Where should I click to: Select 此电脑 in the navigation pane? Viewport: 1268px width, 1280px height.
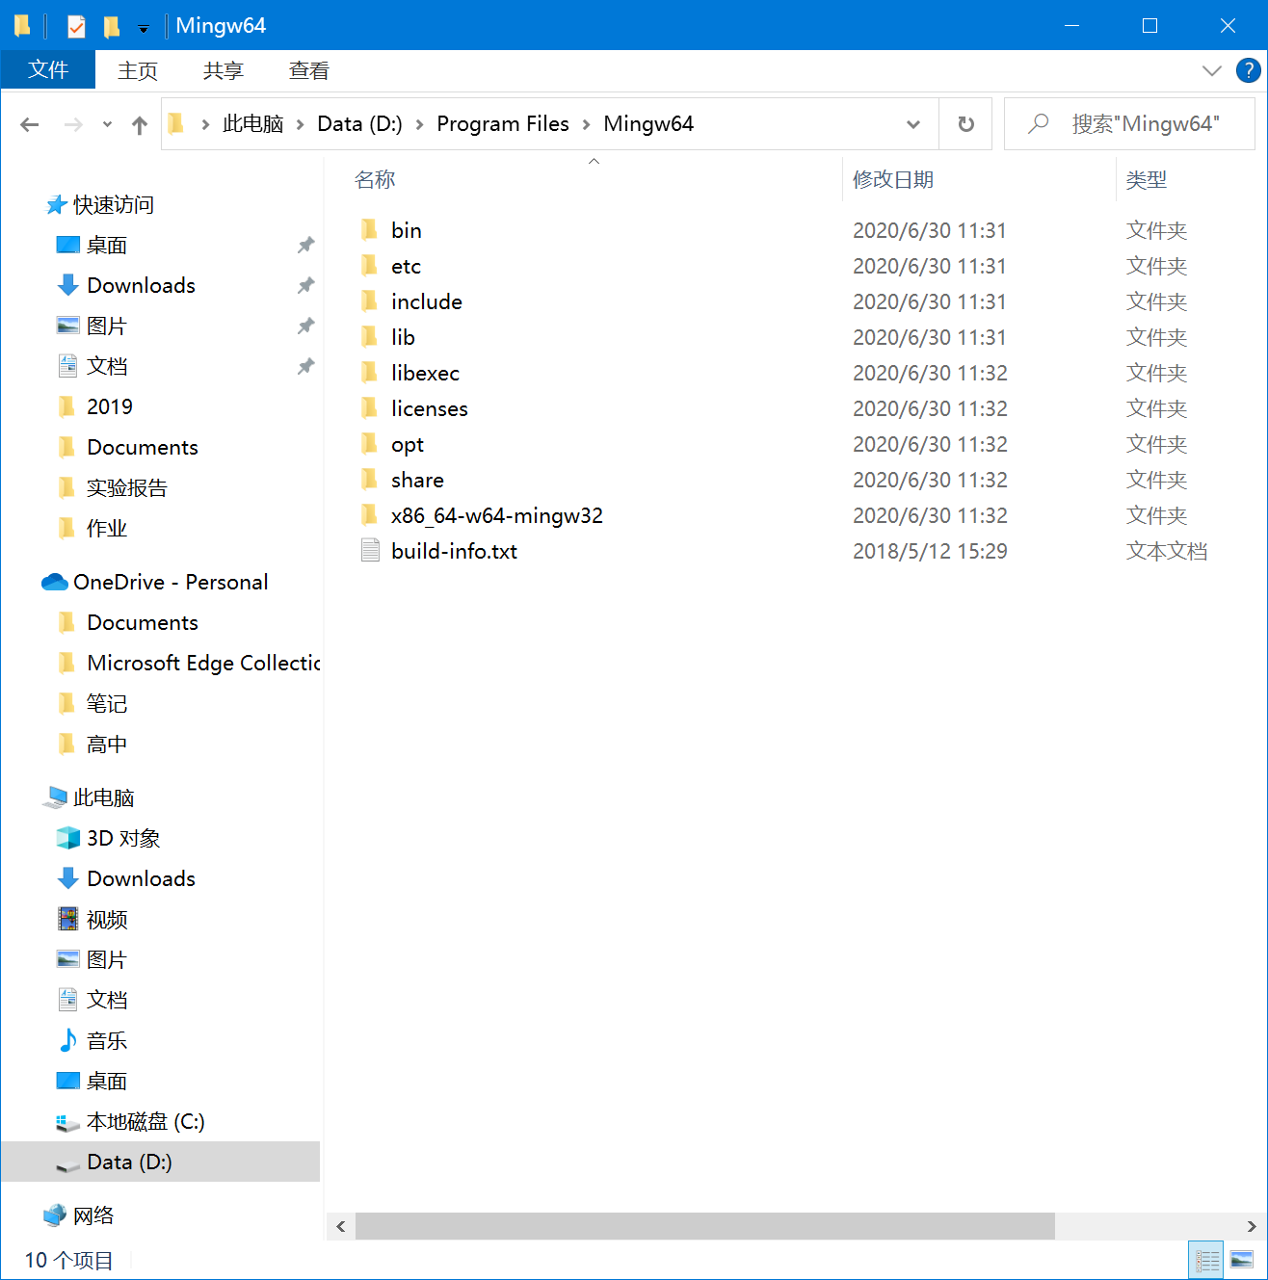tap(103, 798)
